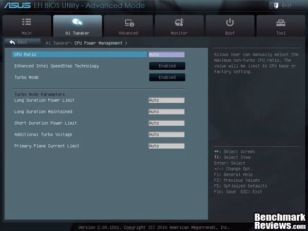Open the Tool tab
The image size is (308, 231).
(x=281, y=26)
